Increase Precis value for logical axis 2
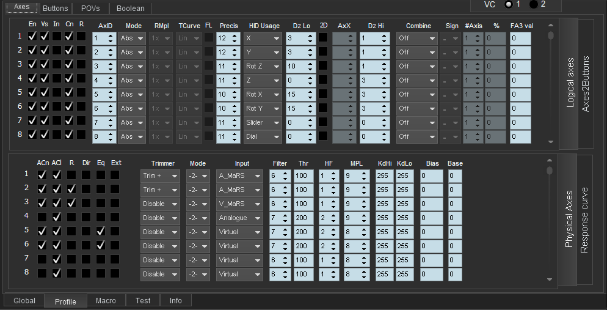Screen dimensions: 607x310 click(234, 50)
